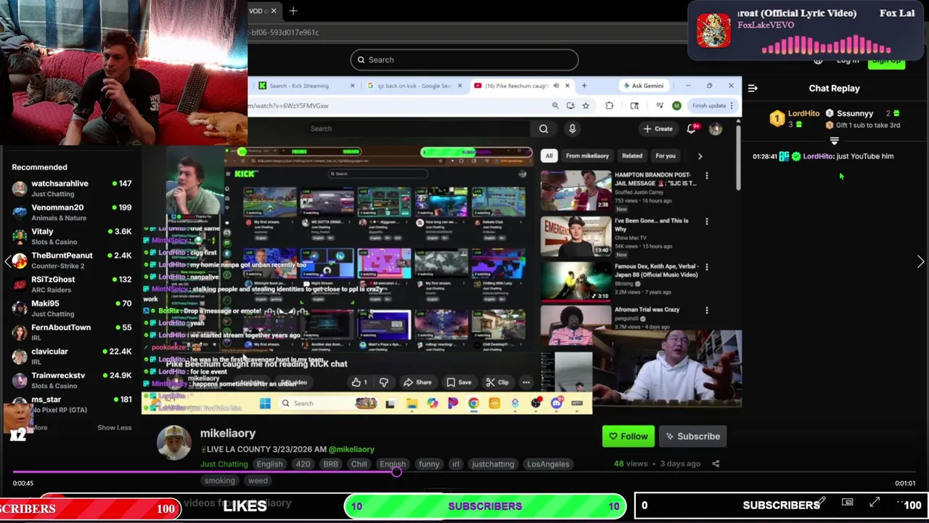Click the player fullscreen arrows icon
The width and height of the screenshot is (929, 523).
[x=875, y=503]
